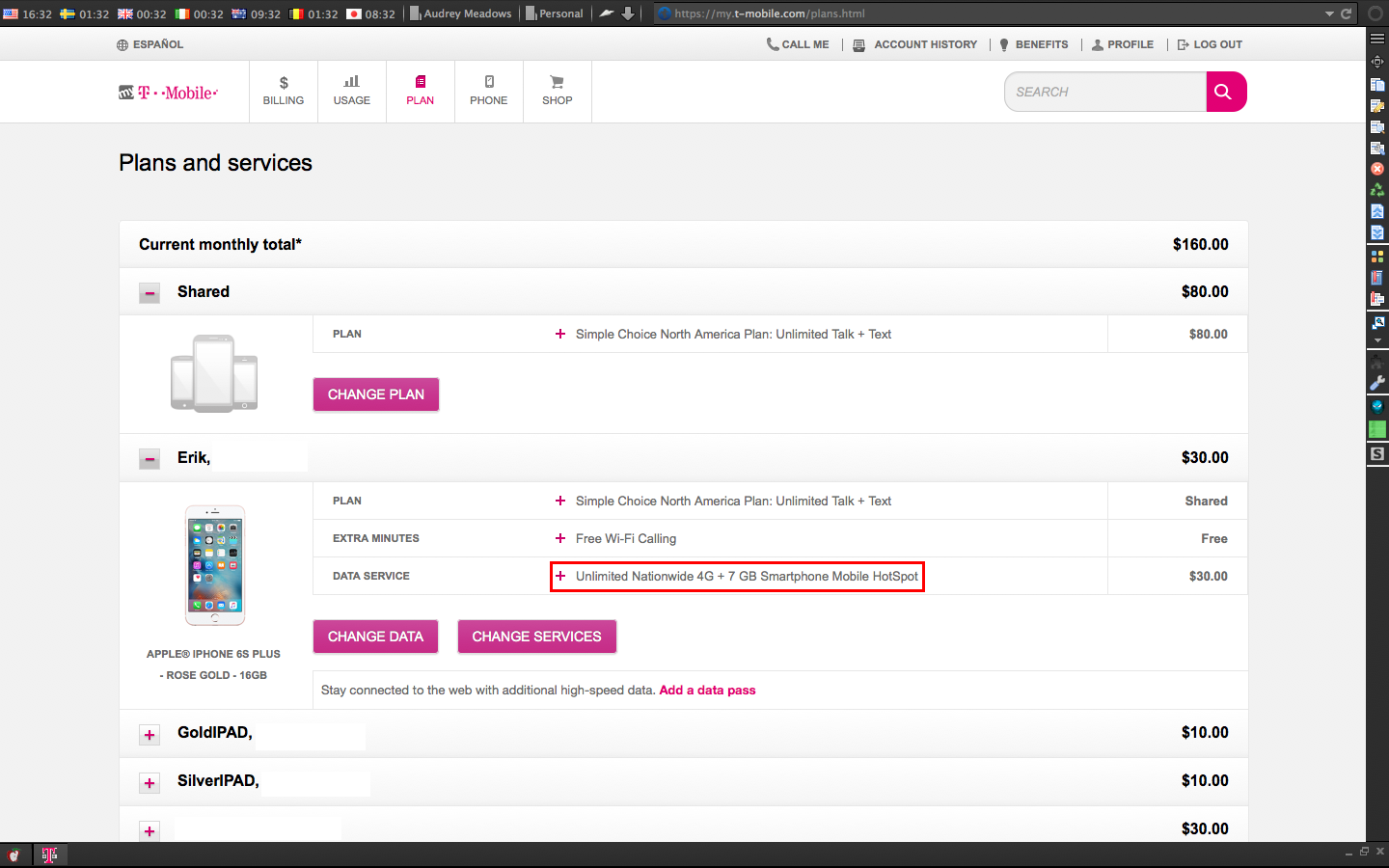Click the colored grid apps icon in sidebar
The width and height of the screenshot is (1389, 868).
click(1377, 257)
